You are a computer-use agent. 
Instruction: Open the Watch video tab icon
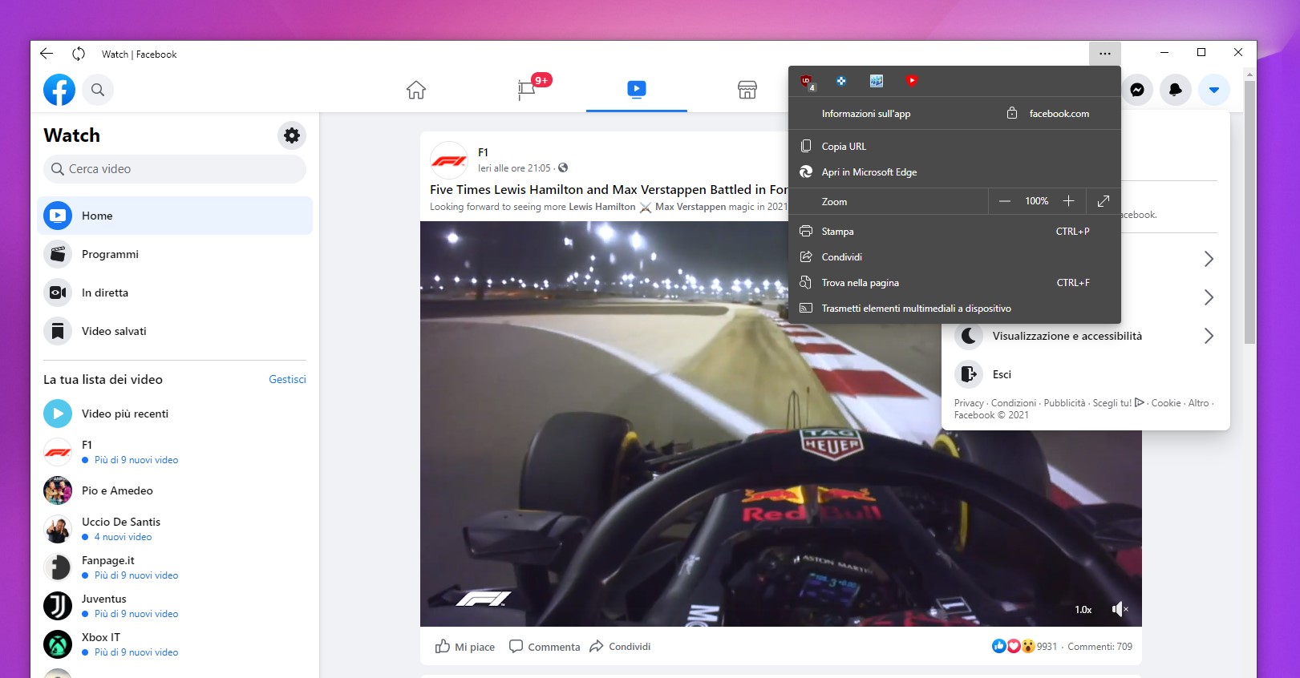click(x=637, y=89)
